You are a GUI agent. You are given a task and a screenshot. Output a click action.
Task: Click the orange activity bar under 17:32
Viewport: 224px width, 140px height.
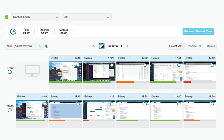point(125,82)
